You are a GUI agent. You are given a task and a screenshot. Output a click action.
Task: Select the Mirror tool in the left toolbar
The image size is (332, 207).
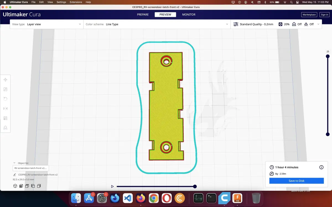pos(5,108)
